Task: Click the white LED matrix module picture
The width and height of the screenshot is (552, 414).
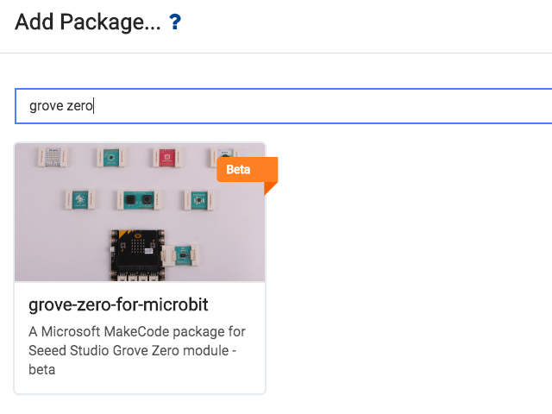Action: [53, 157]
